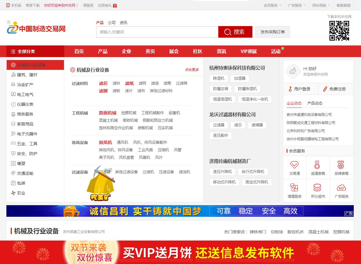Click the 鼓风机 category link
The width and height of the screenshot is (361, 264).
pyautogui.click(x=105, y=142)
